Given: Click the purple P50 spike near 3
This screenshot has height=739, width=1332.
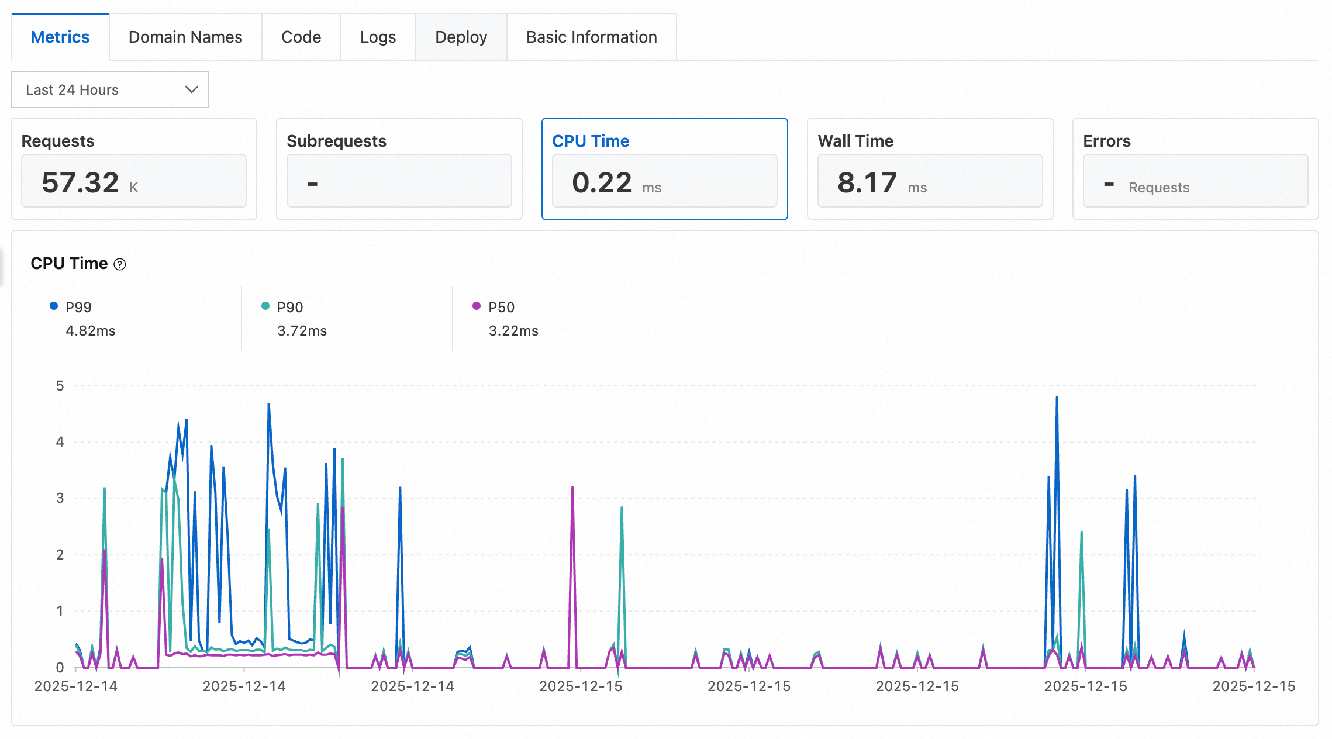Looking at the screenshot, I should [x=572, y=489].
